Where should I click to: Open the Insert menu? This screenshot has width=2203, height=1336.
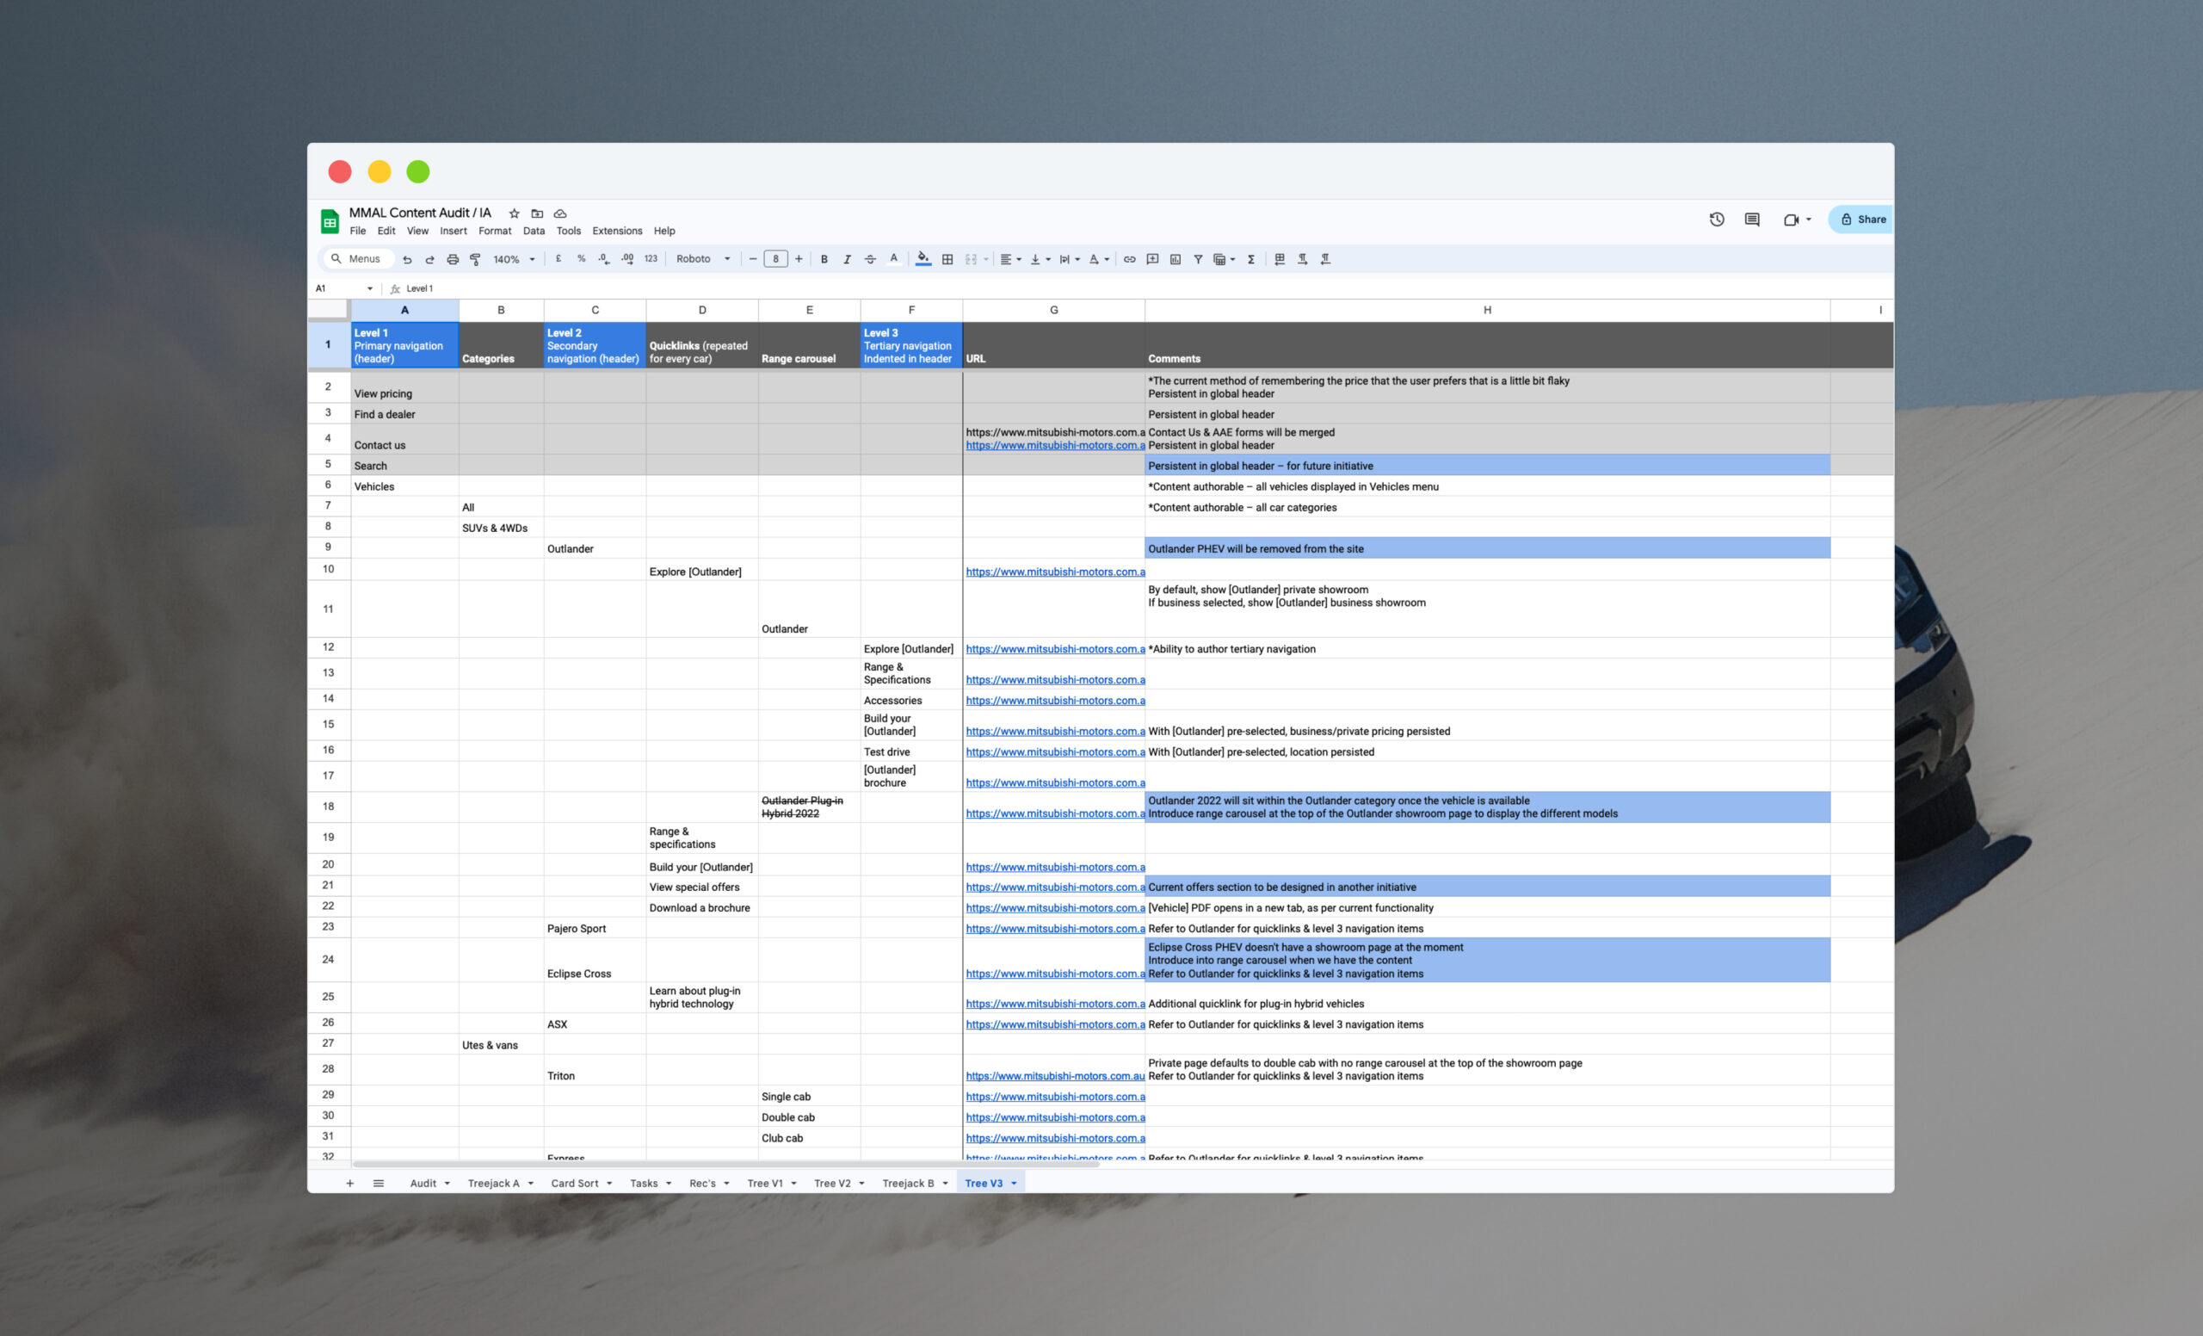(454, 231)
